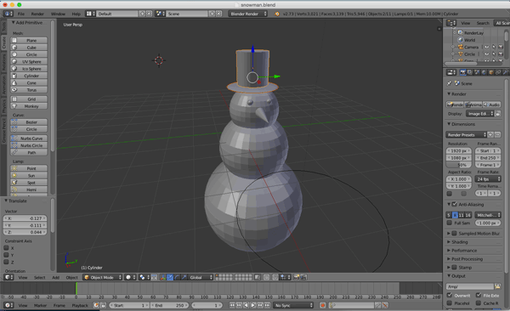Open the Object Mode dropdown

click(x=103, y=277)
